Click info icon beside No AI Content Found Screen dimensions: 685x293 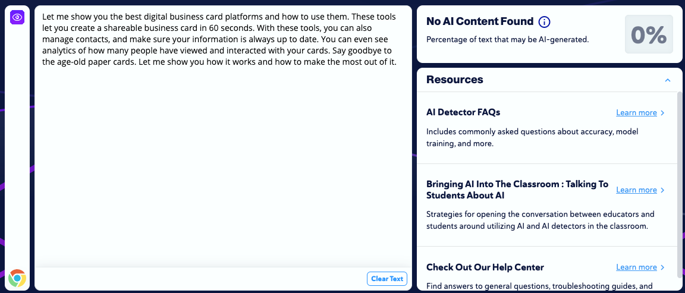pos(544,21)
